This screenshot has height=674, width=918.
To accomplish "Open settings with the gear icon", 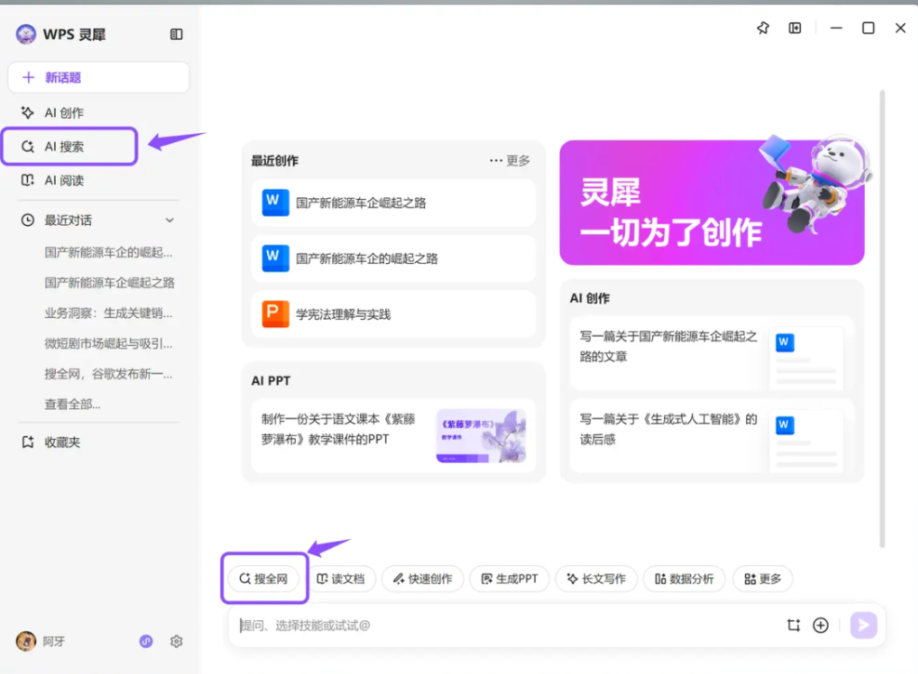I will click(x=176, y=641).
